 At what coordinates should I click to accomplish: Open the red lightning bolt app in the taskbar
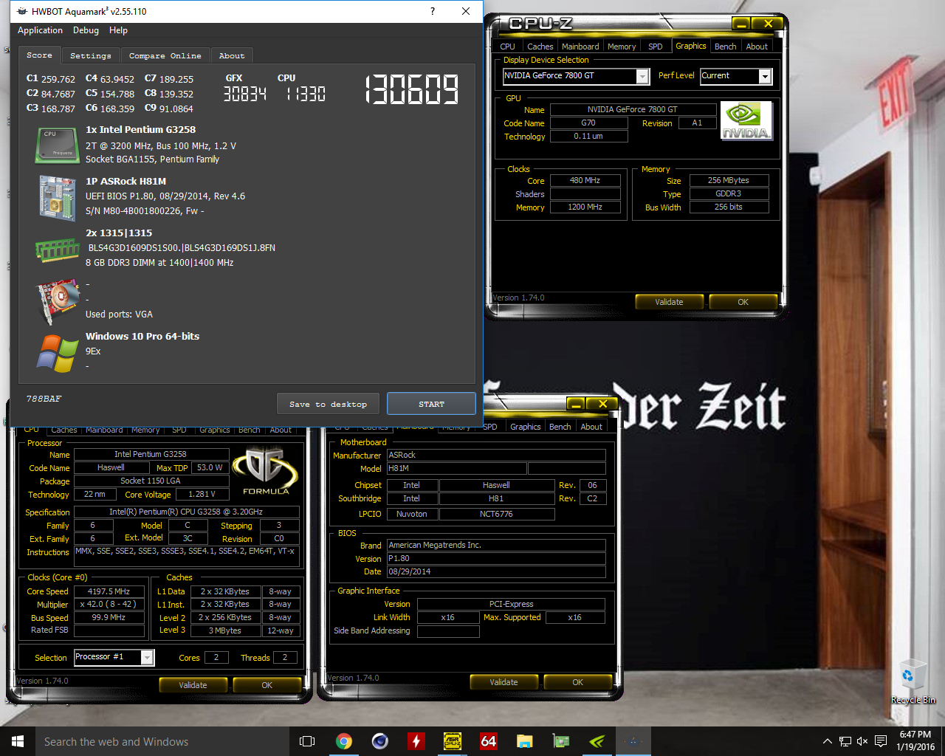416,741
